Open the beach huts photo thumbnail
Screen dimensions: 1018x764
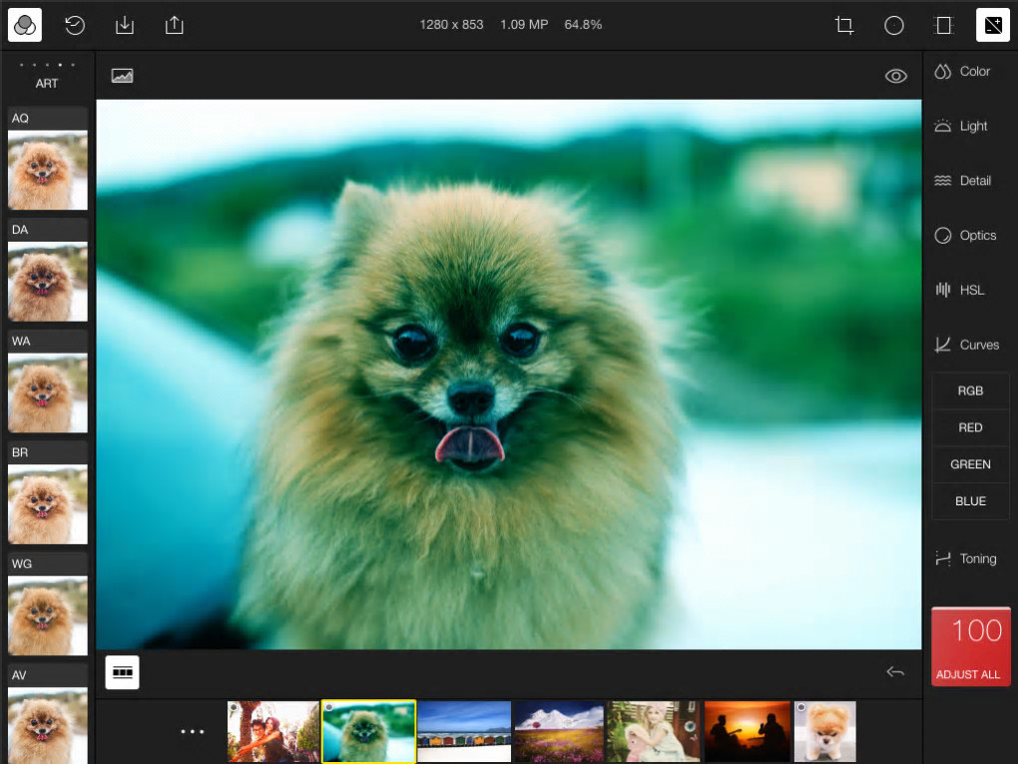point(464,731)
